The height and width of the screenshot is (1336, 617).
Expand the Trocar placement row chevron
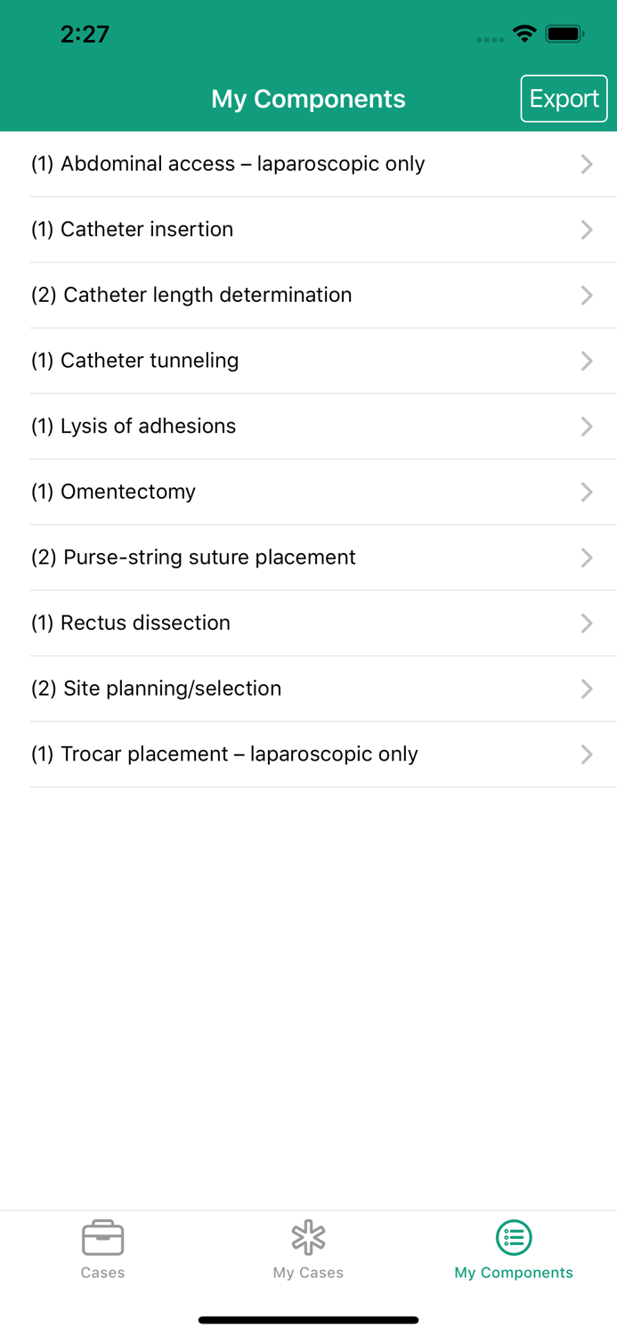[x=586, y=754]
